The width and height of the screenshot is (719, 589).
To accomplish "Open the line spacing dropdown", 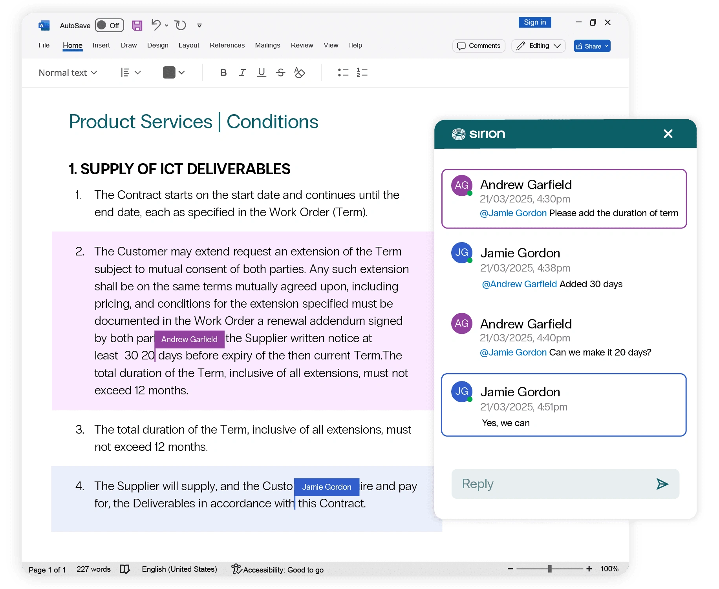I will (x=131, y=73).
